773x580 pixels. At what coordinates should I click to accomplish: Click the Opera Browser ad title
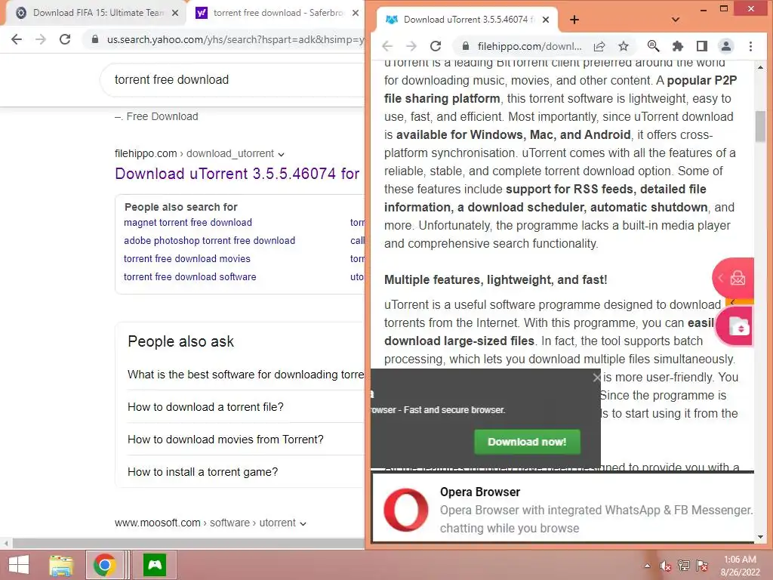479,492
